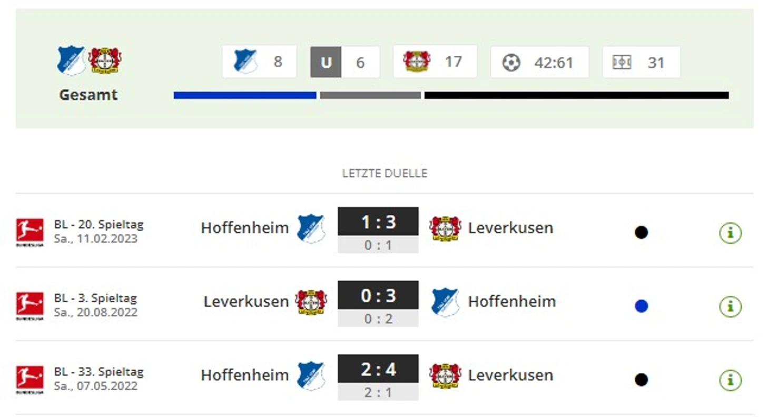Click Bundesliga logo beside 20. Spieltag
769x417 pixels.
click(x=29, y=232)
